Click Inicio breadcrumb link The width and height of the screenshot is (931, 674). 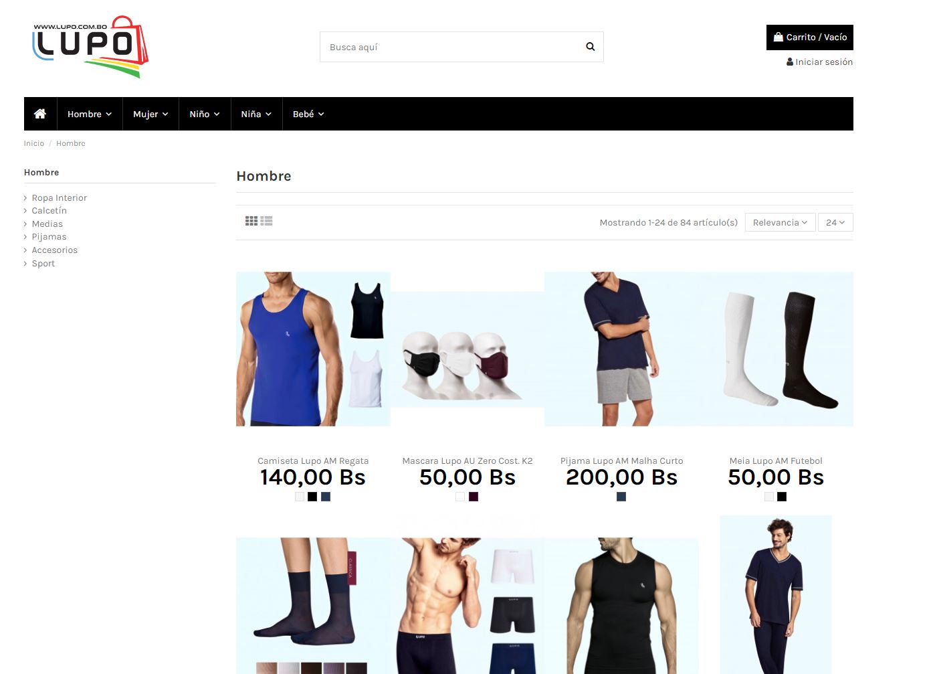34,143
